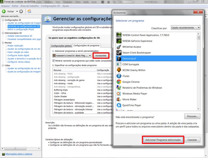Open the Classificar por dropdown
Screen dimensions: 208x158
coord(186,28)
